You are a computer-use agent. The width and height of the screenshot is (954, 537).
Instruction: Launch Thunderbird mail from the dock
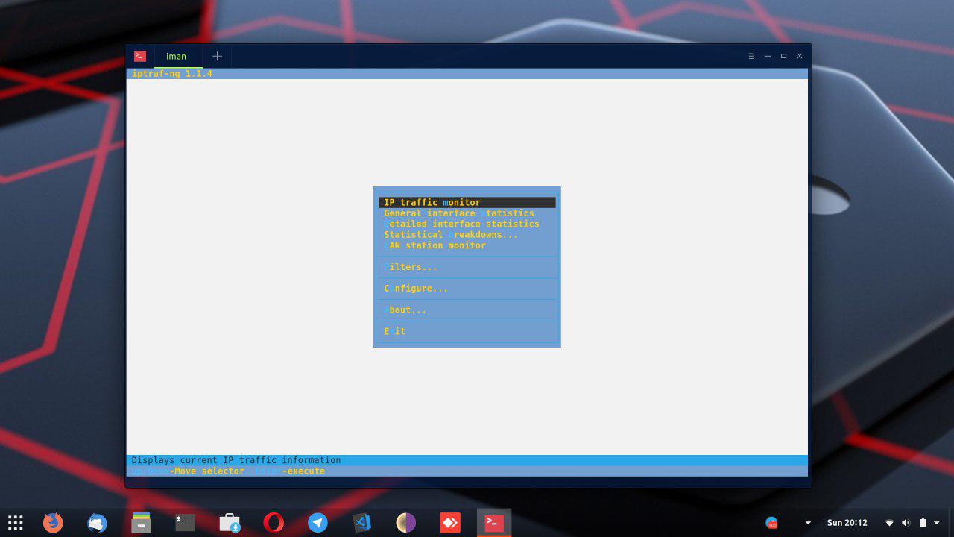coord(97,523)
